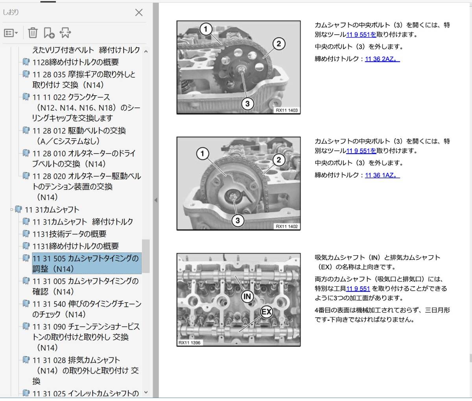Click the RX11 1403 sprocket image
The image size is (472, 401).
pos(239,67)
